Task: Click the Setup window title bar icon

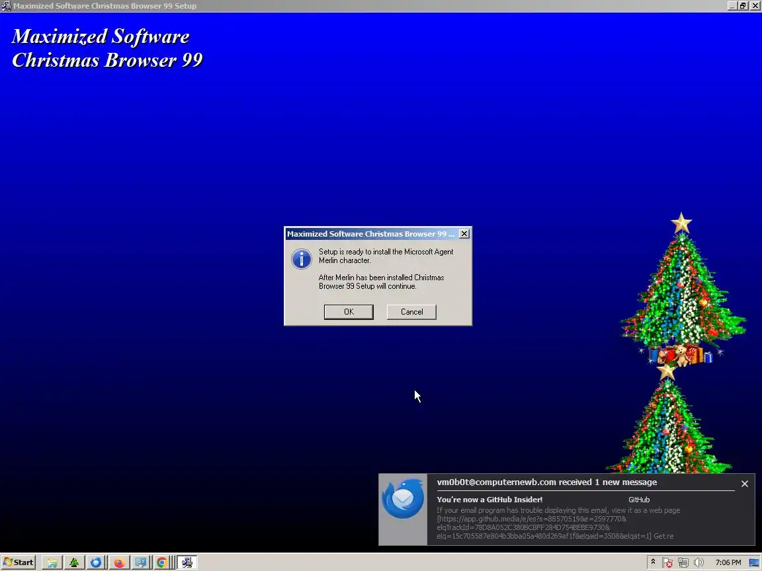Action: pyautogui.click(x=6, y=6)
